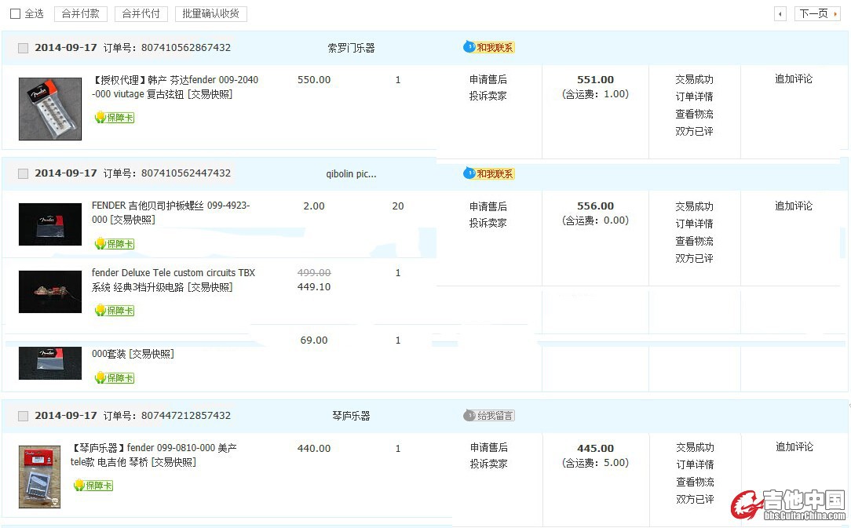
Task: Click the unit price 440.00
Action: click(314, 448)
